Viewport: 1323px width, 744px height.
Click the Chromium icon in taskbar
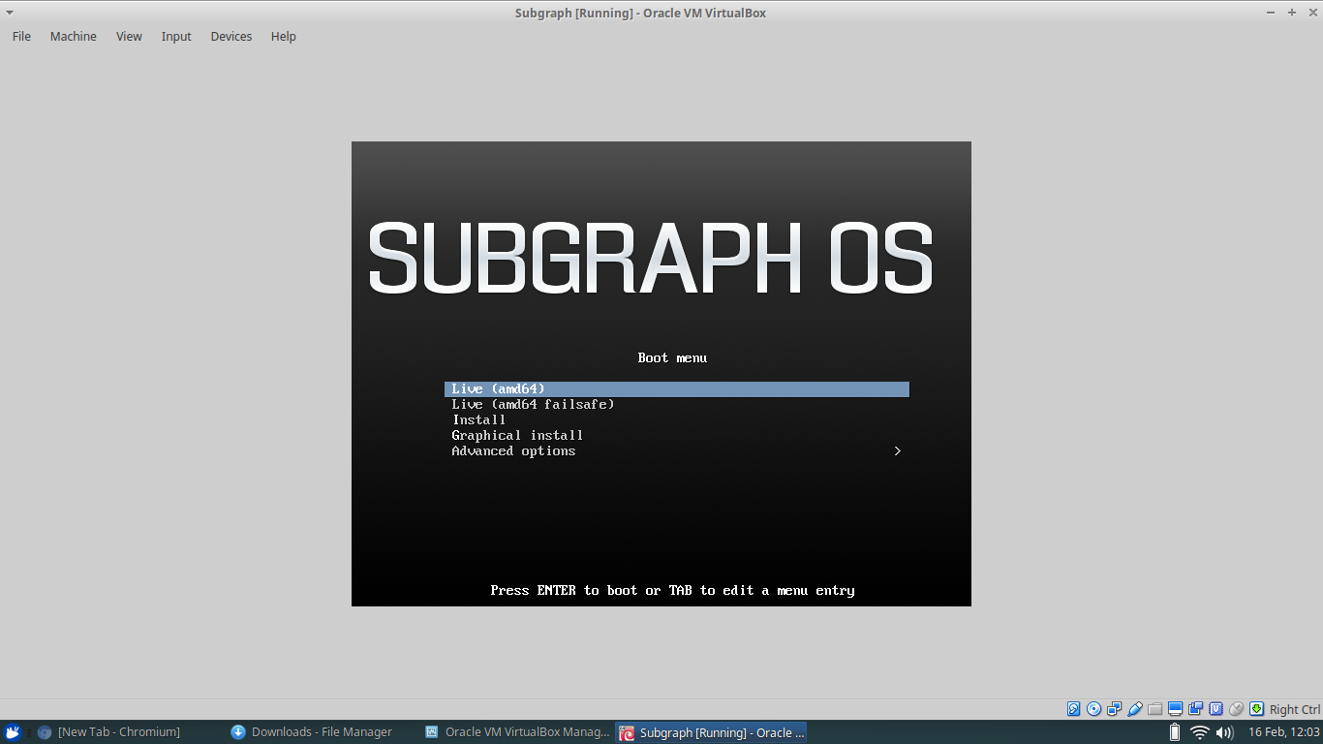44,732
